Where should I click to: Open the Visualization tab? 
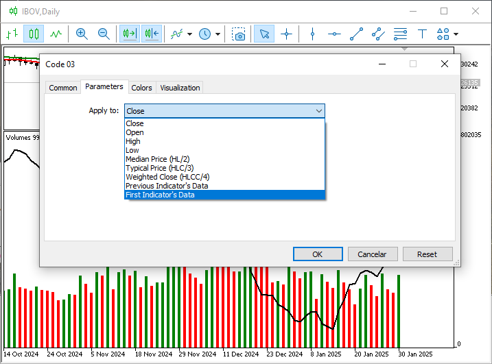point(180,88)
